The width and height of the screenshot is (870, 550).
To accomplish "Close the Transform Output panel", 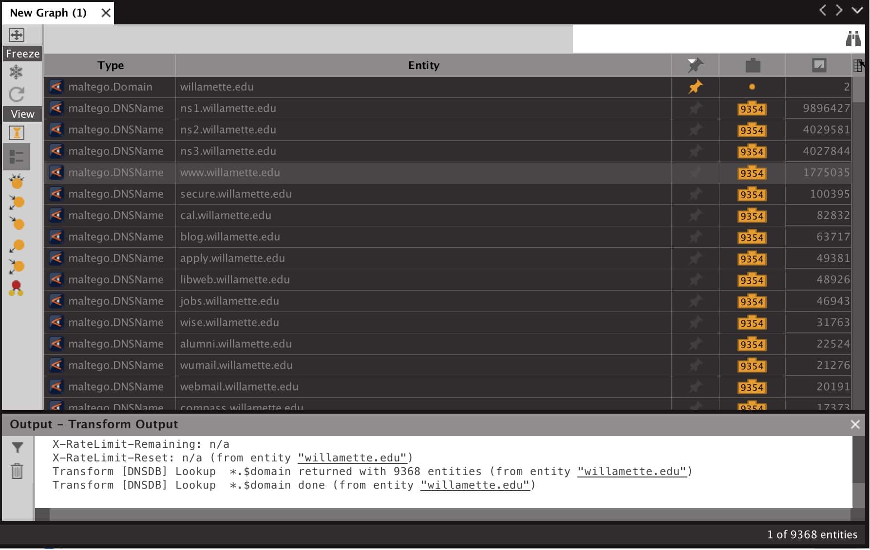I will point(855,424).
